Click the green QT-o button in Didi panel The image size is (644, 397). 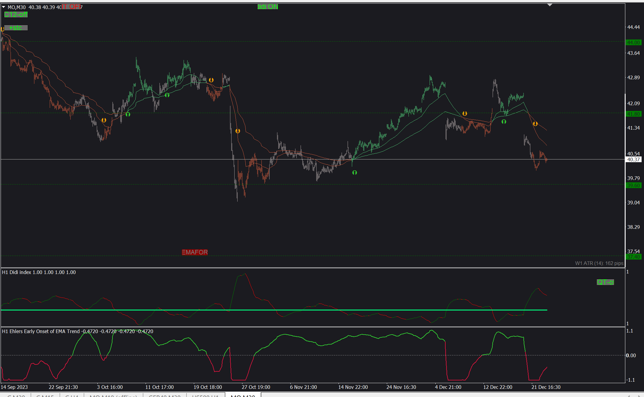click(605, 282)
